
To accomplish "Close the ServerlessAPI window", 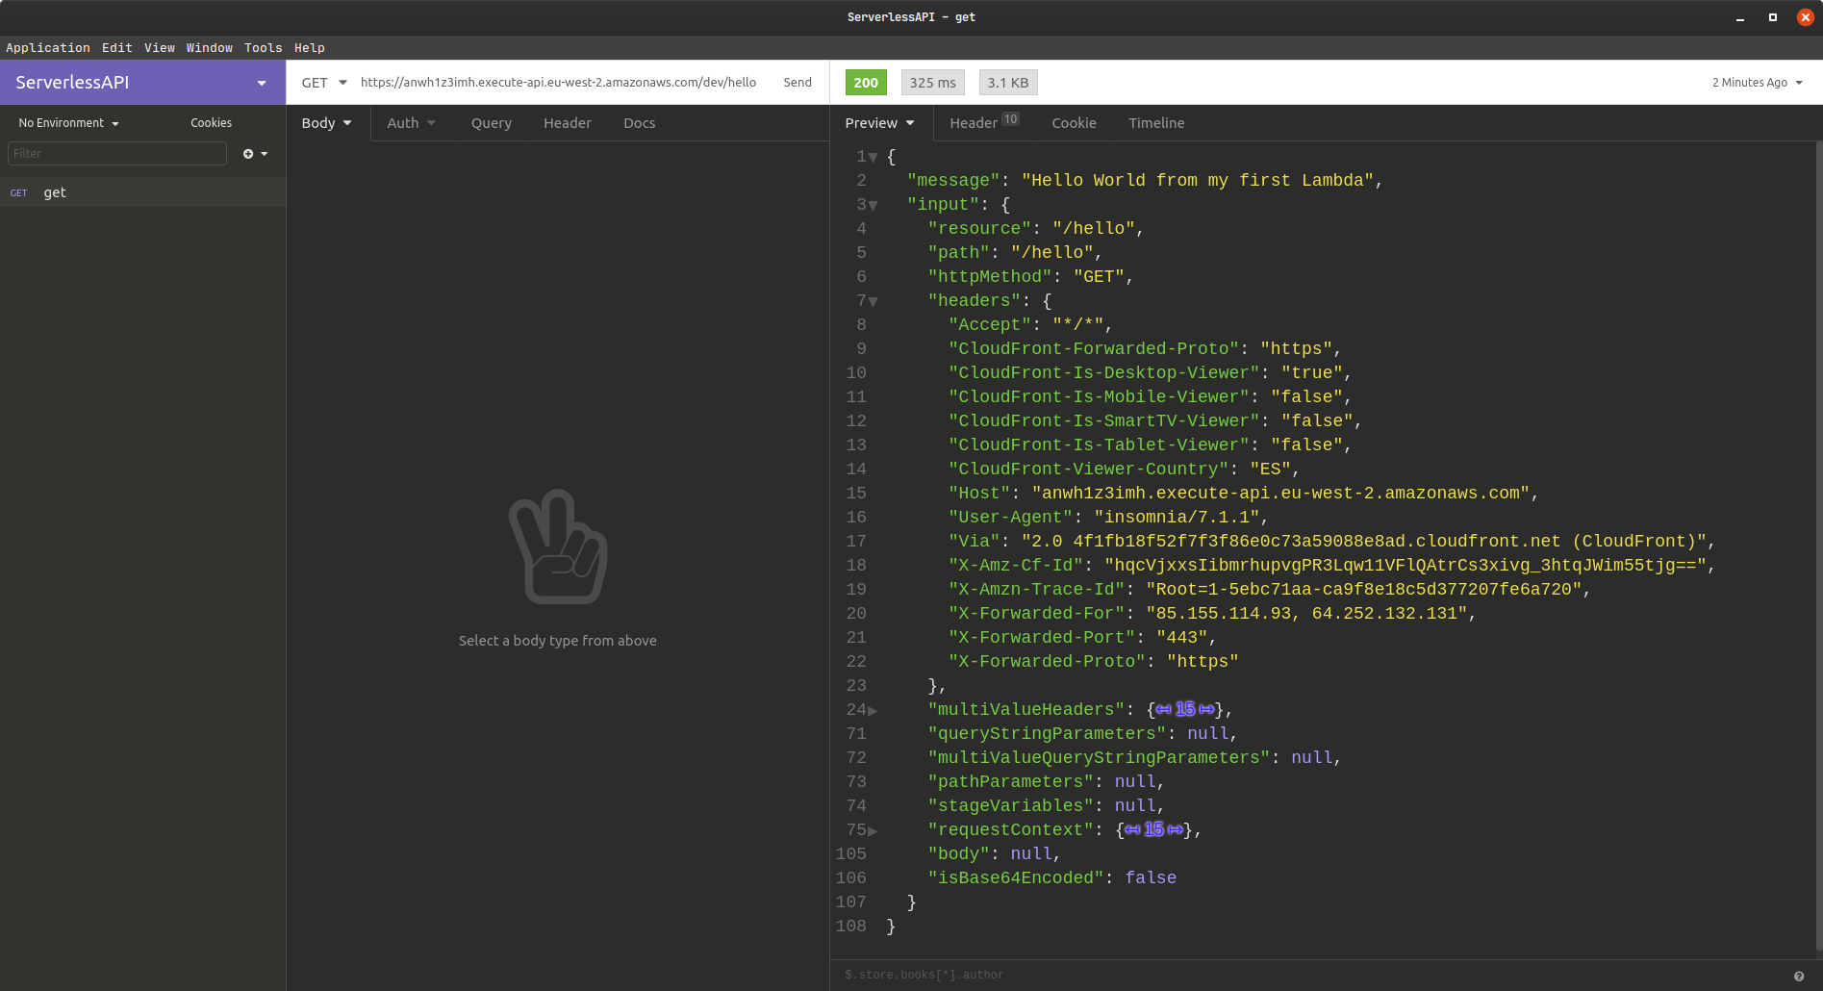I will click(1806, 17).
